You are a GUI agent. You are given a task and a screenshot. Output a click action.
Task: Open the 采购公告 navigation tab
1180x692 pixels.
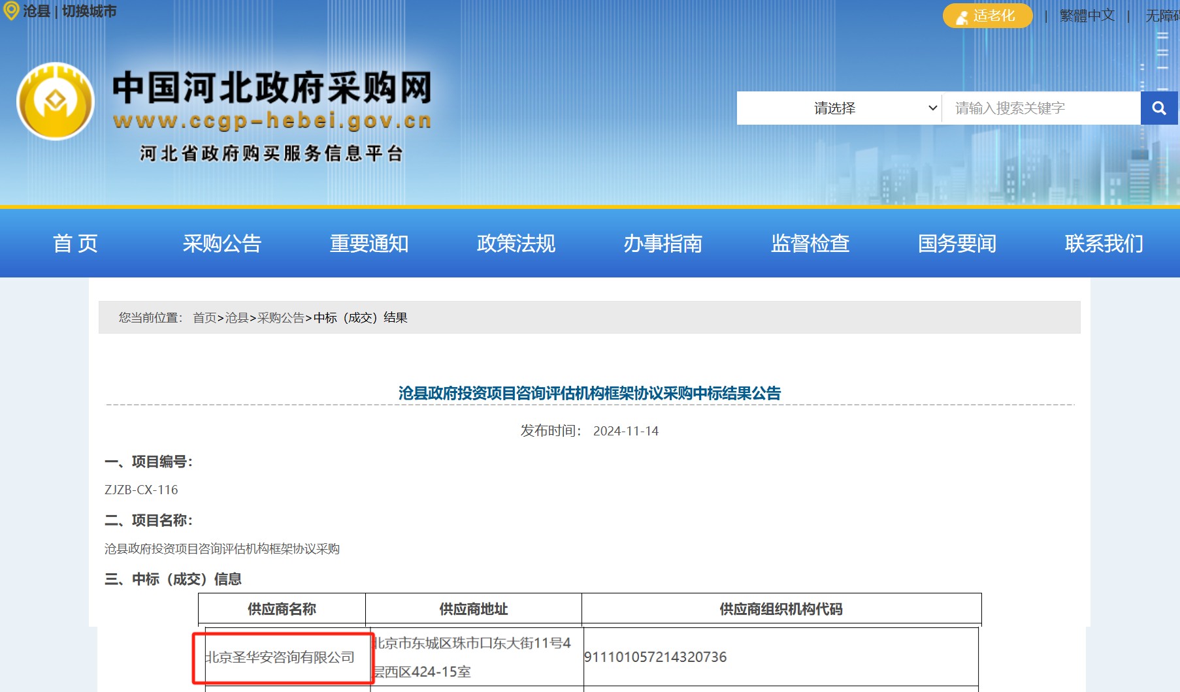[x=222, y=244]
